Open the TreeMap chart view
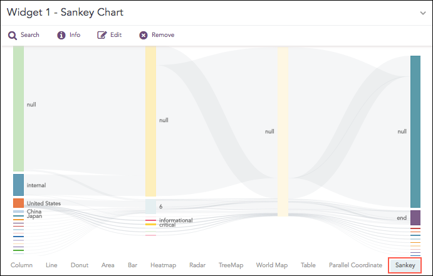 point(231,265)
